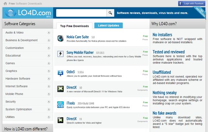Click the DirectX 10 program icon
This screenshot has height=132, width=208.
(x=61, y=89)
